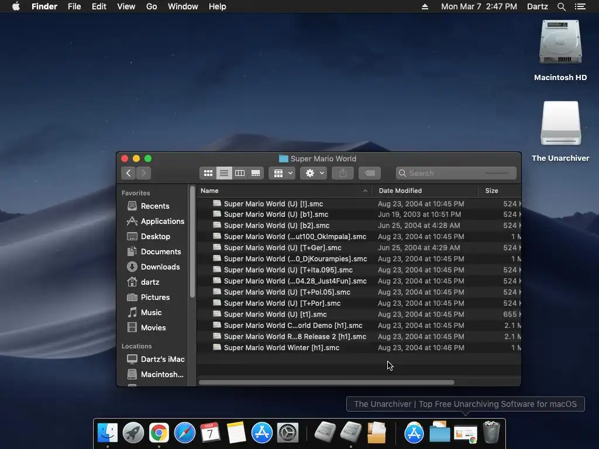Select the ...04.28_Just4Fun].smc file
Image resolution: width=599 pixels, height=449 pixels.
359,281
